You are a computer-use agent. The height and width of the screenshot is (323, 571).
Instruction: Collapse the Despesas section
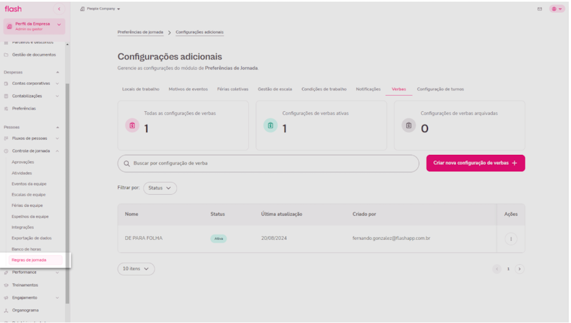[x=58, y=72]
